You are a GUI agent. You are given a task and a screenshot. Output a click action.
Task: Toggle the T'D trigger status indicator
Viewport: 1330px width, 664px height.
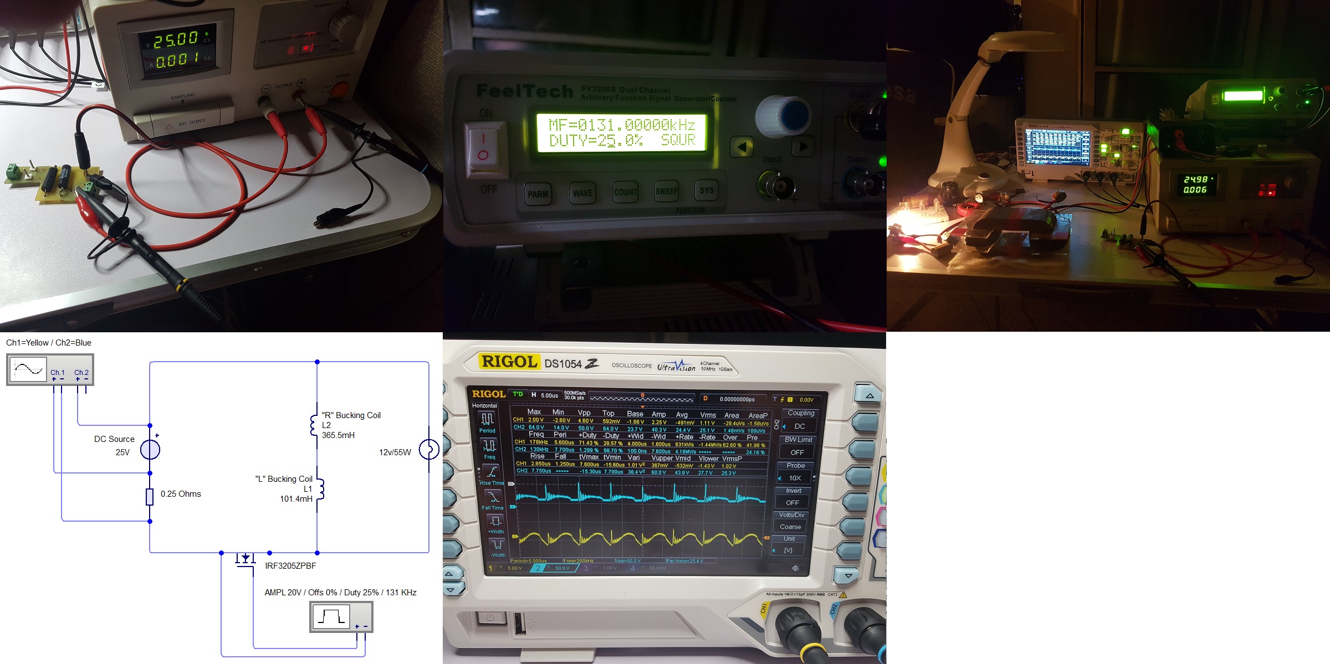[518, 394]
